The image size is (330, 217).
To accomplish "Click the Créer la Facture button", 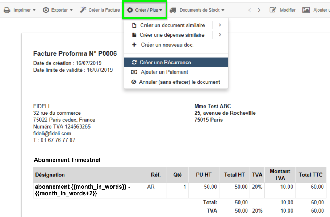I will [x=104, y=10].
